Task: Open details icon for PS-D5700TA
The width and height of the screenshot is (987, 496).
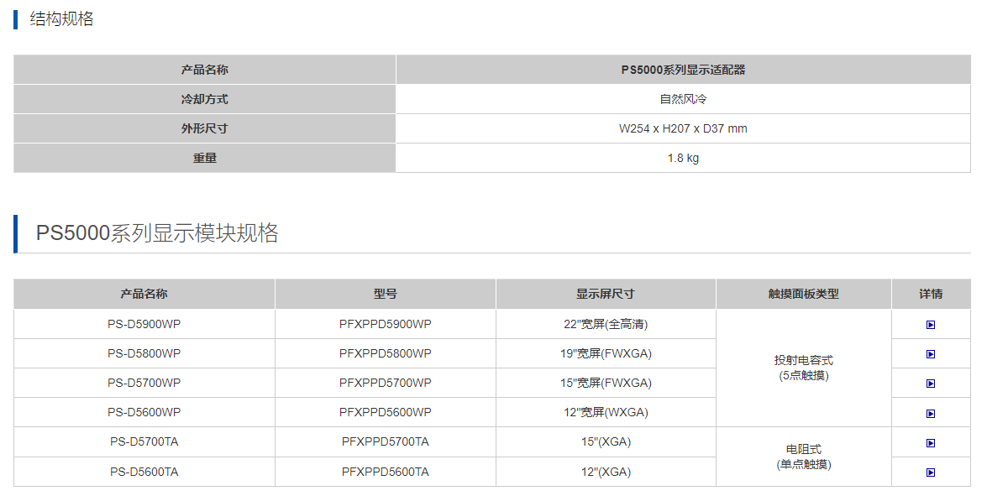Action: coord(931,443)
